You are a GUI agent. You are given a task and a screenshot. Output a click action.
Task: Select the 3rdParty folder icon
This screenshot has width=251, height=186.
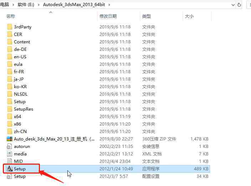tap(10, 27)
